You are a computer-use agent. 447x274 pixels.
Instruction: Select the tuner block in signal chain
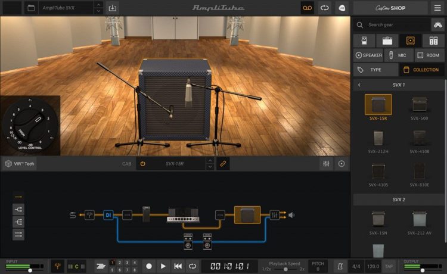click(89, 215)
